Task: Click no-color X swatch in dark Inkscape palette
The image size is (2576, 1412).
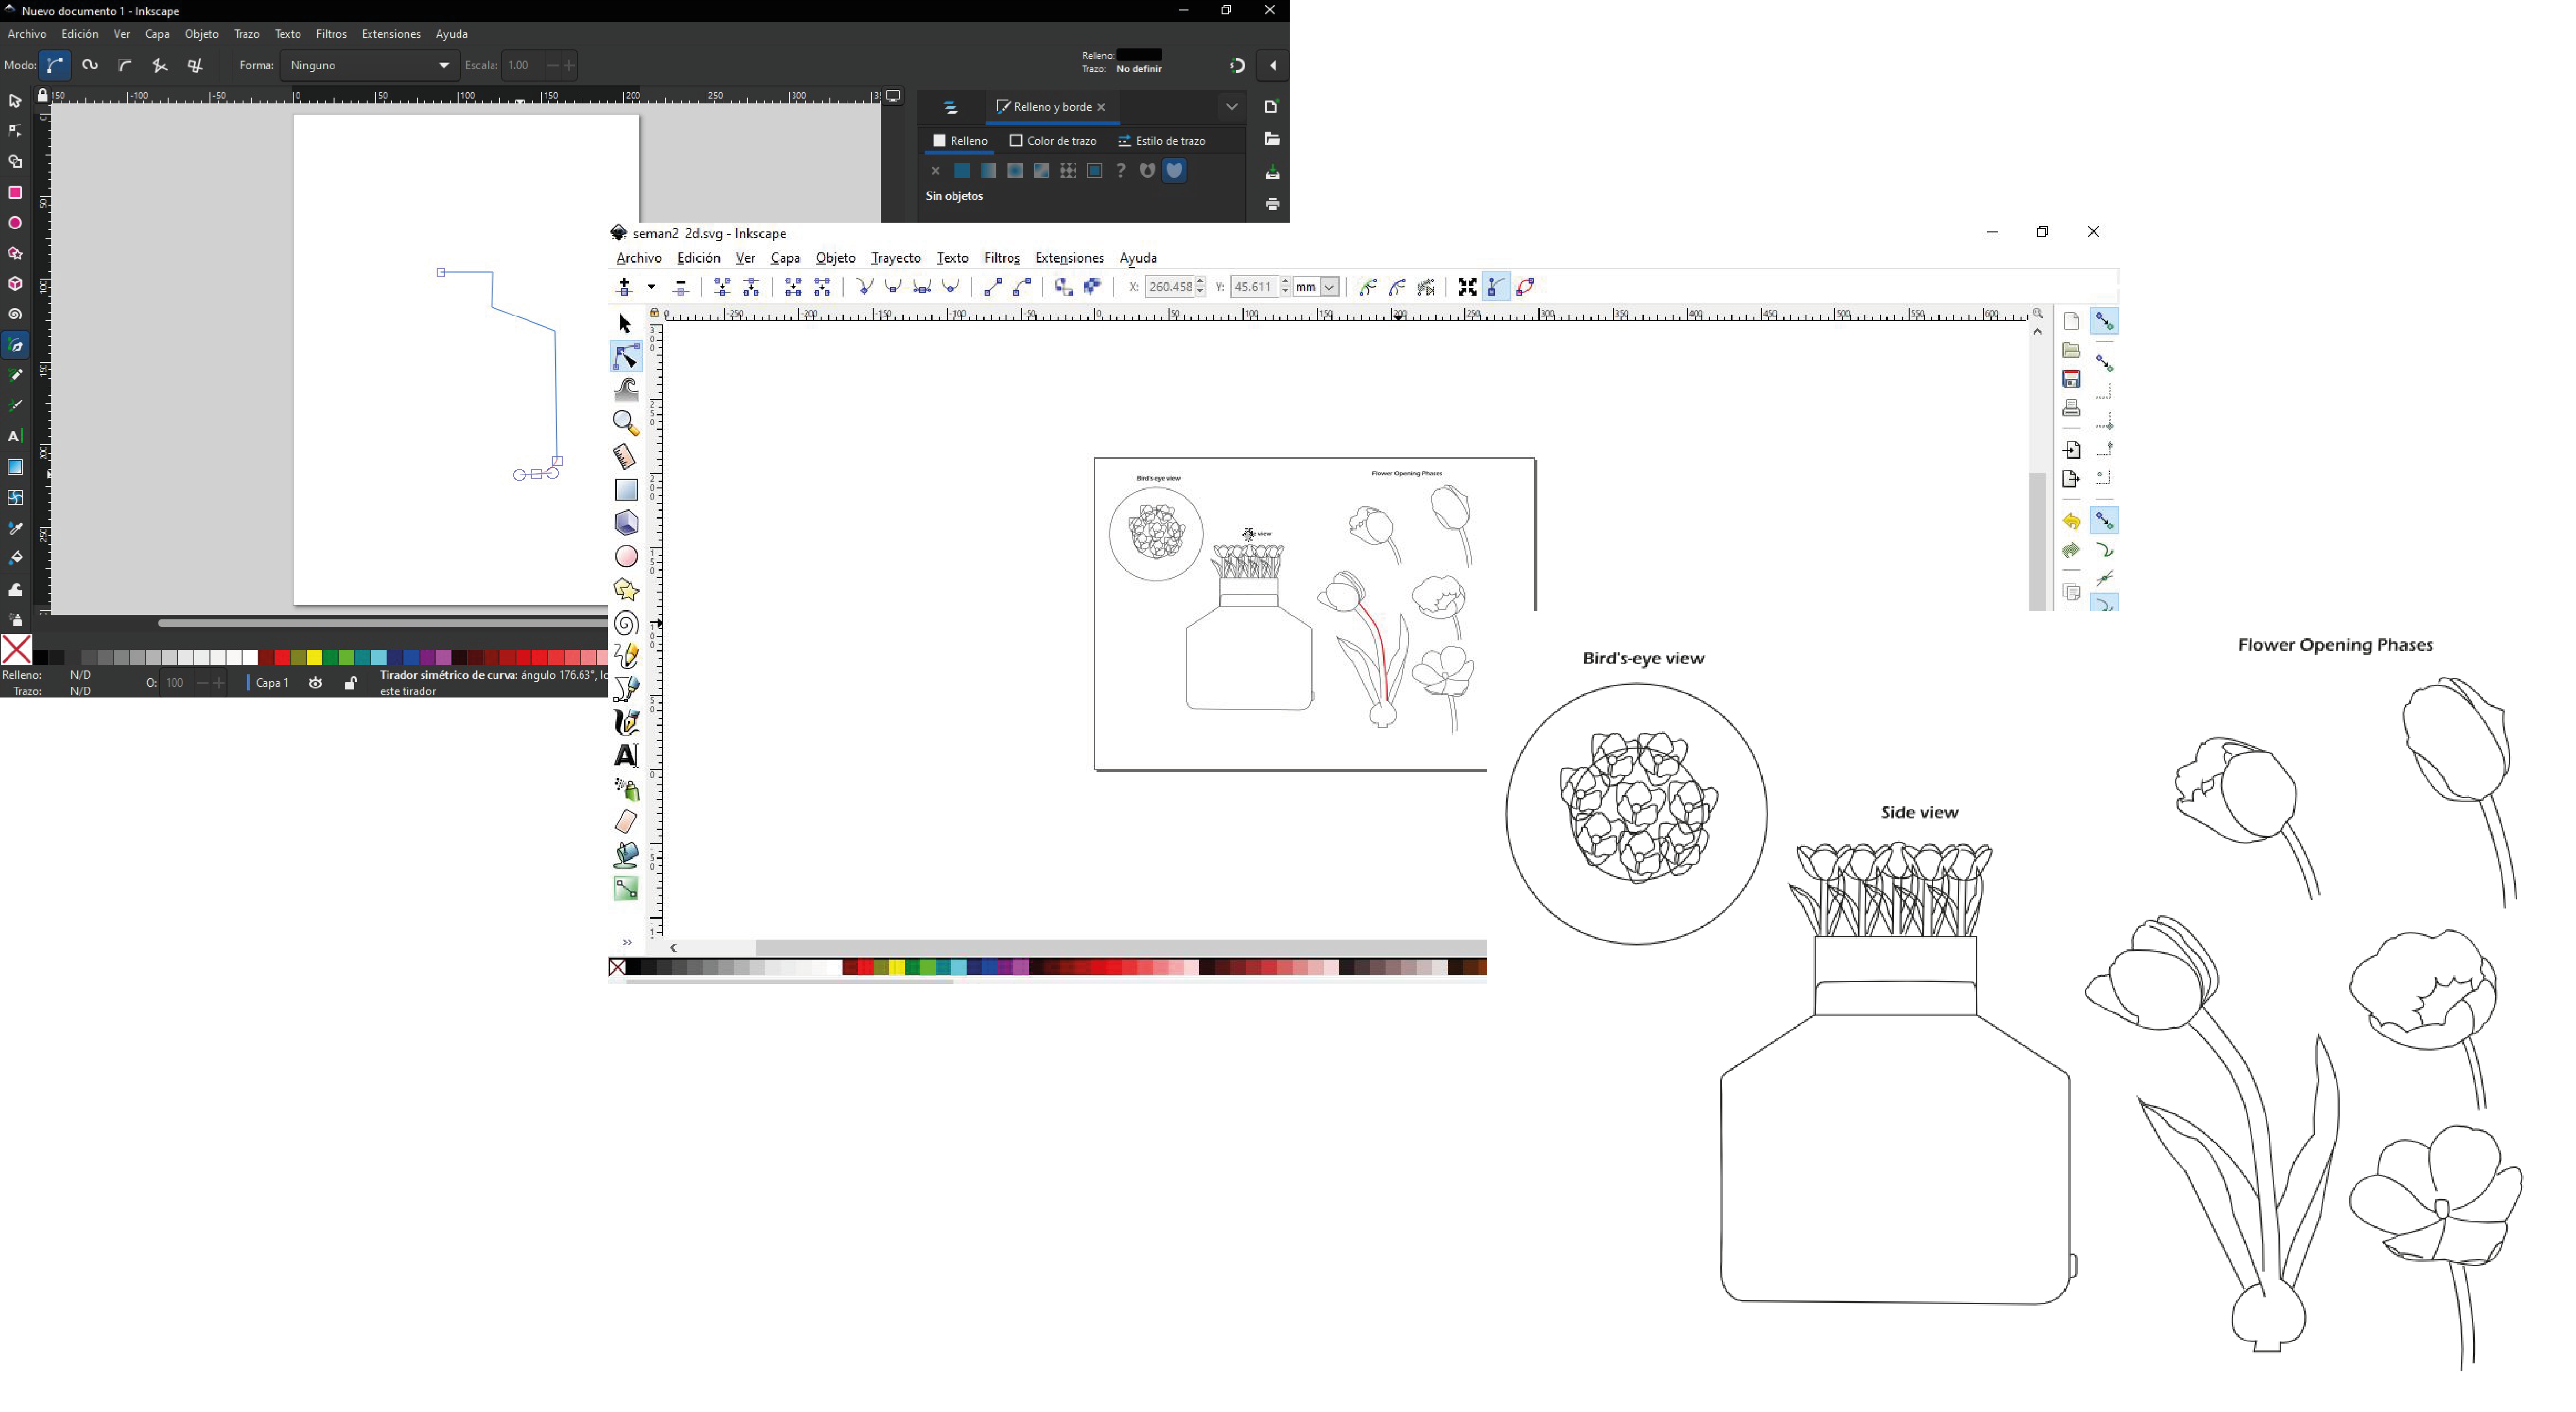Action: coord(16,650)
